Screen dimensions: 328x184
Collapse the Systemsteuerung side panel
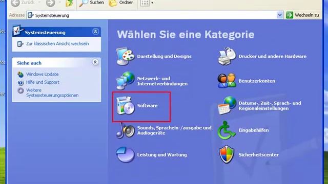[96, 32]
